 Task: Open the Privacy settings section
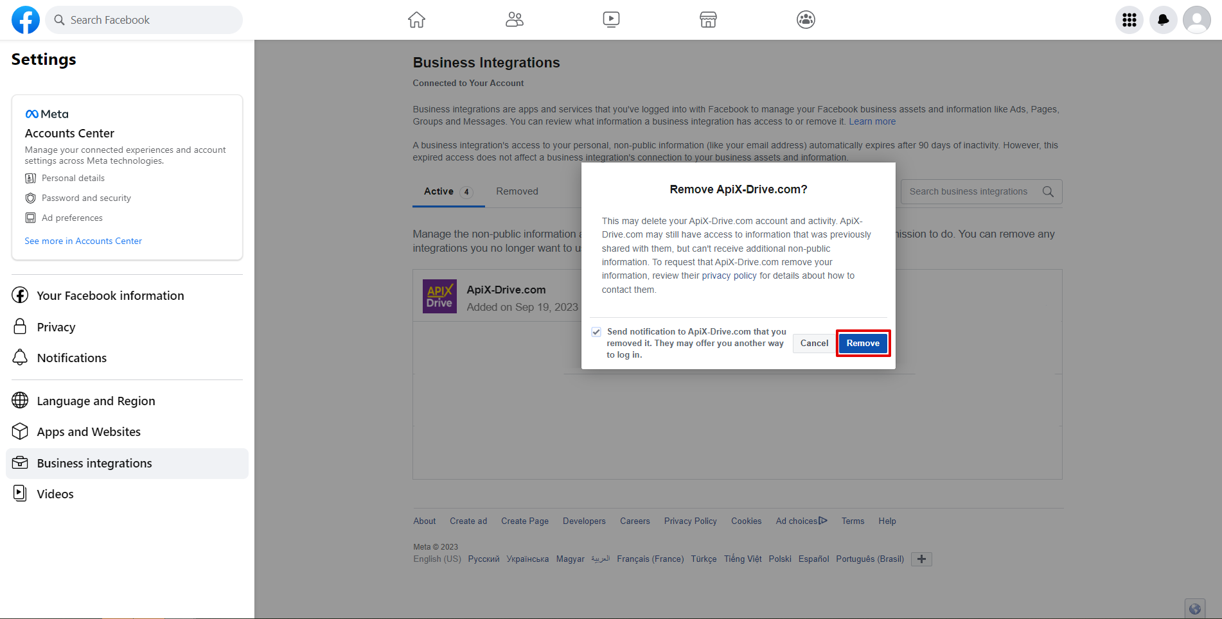click(127, 327)
